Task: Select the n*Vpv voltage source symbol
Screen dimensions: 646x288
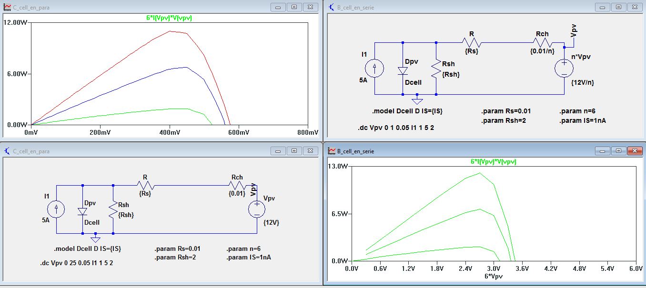Action: tap(564, 69)
